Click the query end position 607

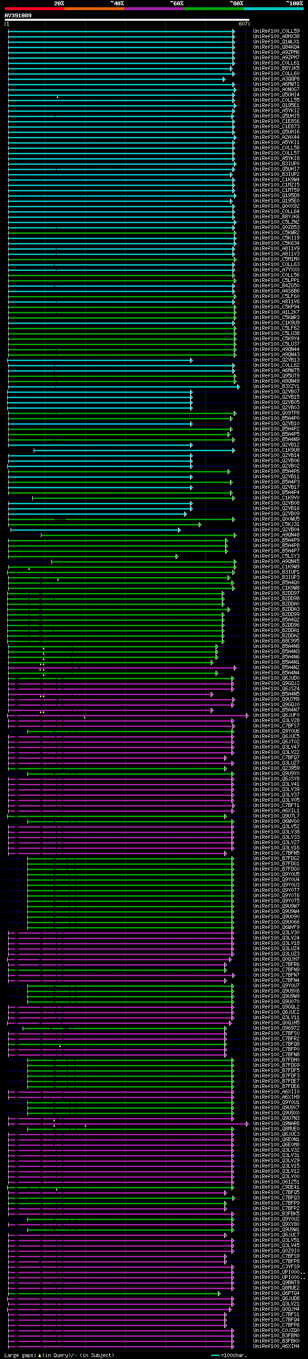pyautogui.click(x=243, y=24)
